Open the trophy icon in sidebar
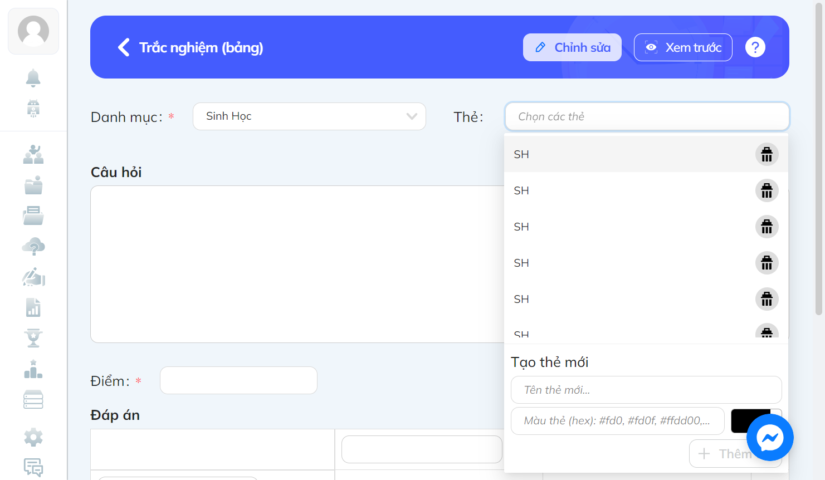This screenshot has width=825, height=480. coord(33,338)
